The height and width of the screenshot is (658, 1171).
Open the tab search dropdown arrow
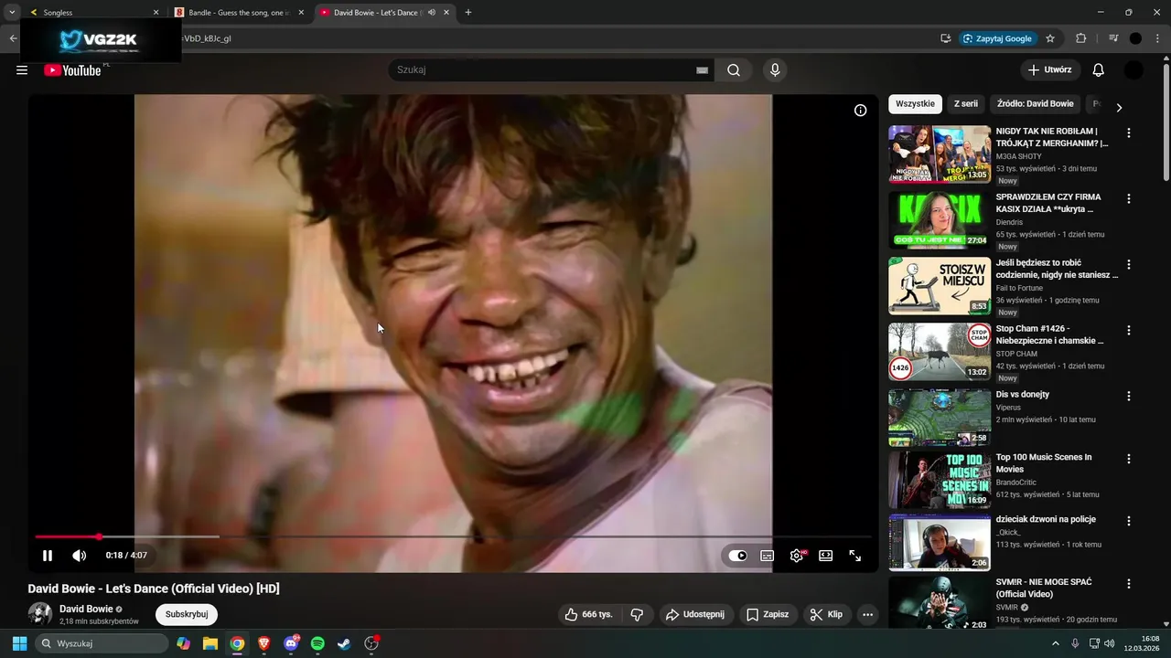(12, 13)
